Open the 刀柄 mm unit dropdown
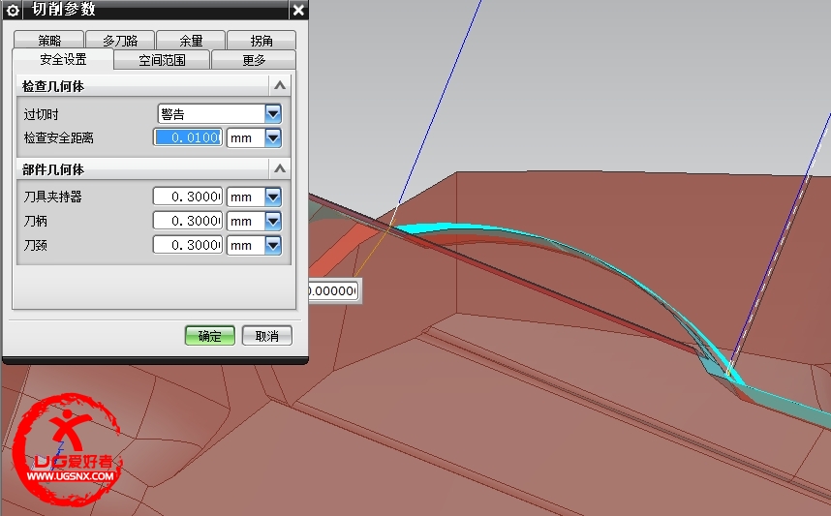 pos(254,221)
